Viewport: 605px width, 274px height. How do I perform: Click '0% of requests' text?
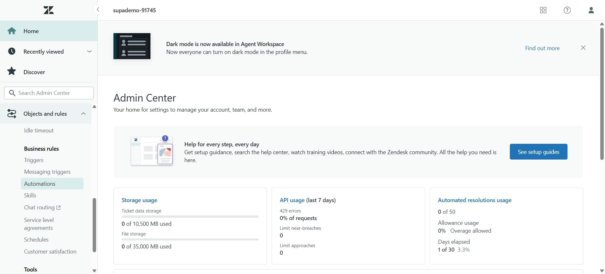298,218
